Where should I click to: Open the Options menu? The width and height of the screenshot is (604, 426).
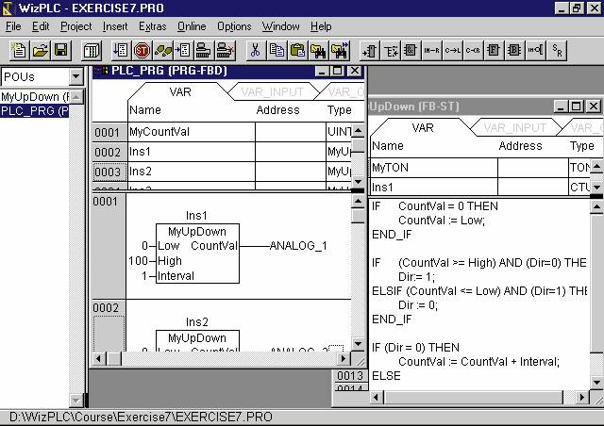pos(234,26)
